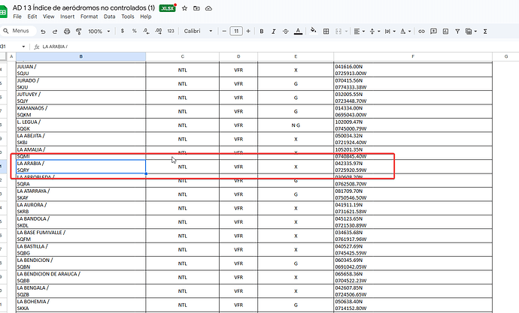The image size is (519, 313).
Task: Open Google Sheets home icon
Action: coord(3,12)
